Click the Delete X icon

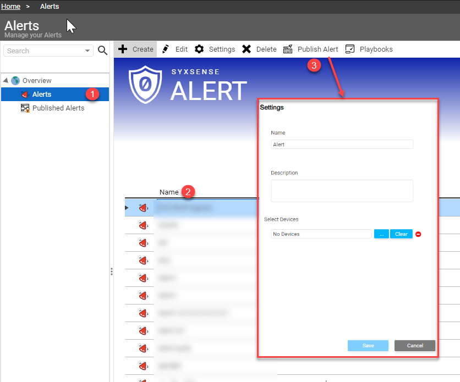(247, 49)
